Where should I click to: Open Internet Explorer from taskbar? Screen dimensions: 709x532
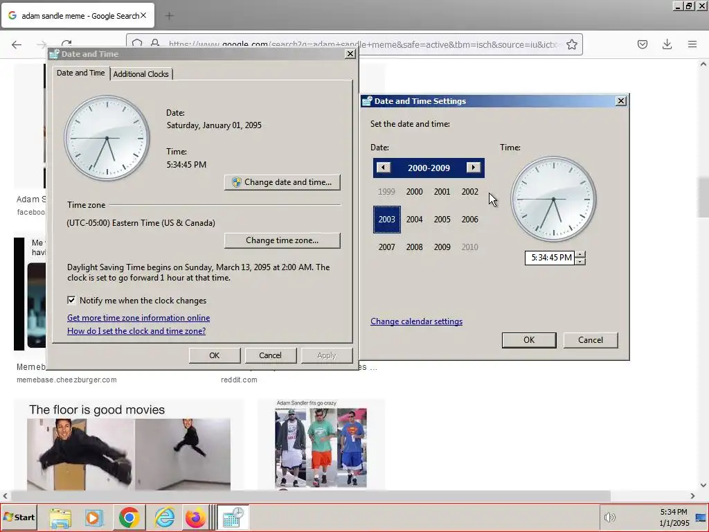click(164, 517)
